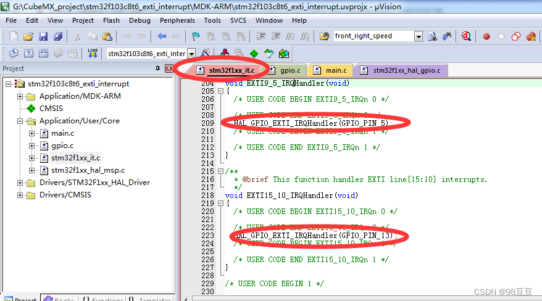
Task: Expand the Application/MDK-ARM folder
Action: tap(20, 96)
